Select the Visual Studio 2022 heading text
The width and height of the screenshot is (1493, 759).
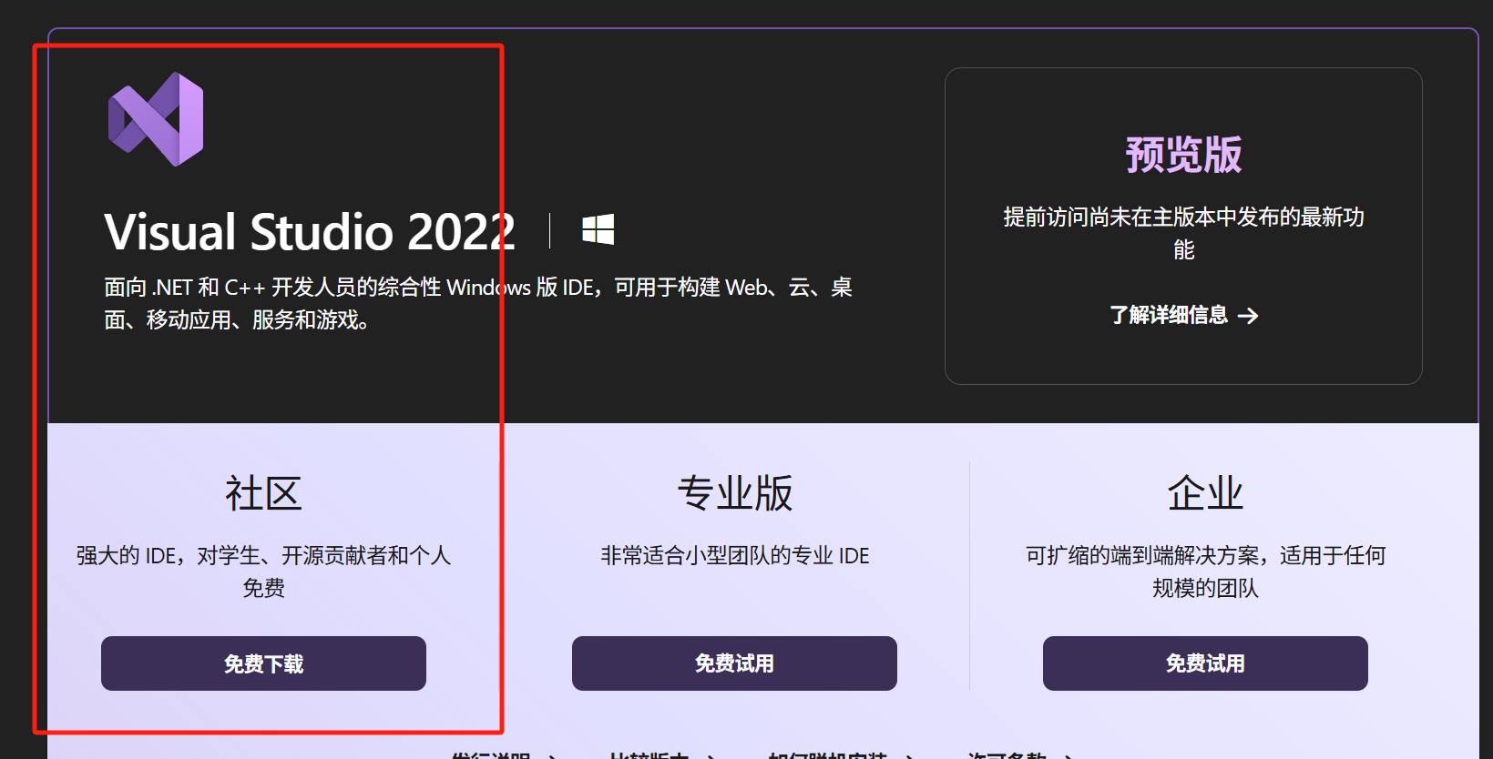310,231
